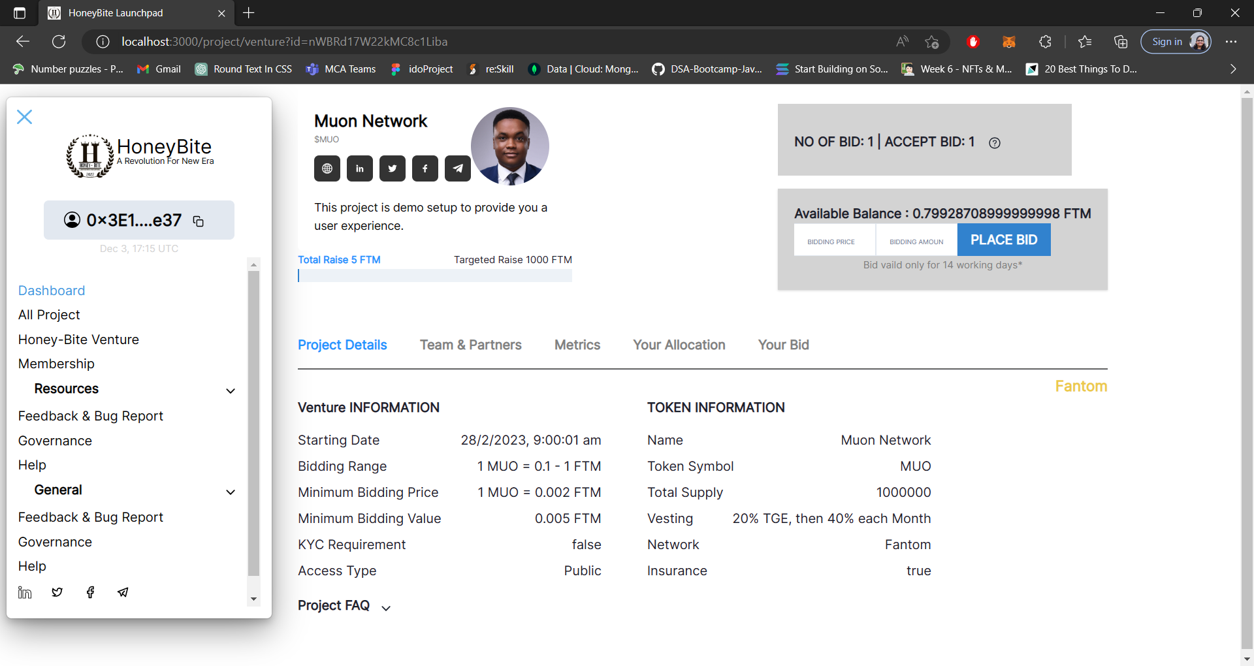
Task: Close the HoneyBite Launchpad tab
Action: tap(221, 13)
